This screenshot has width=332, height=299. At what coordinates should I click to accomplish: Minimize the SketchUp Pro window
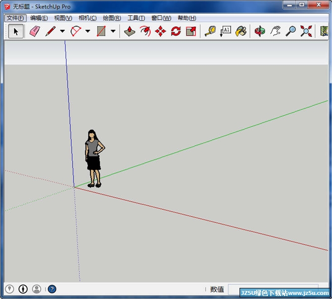(290, 5)
